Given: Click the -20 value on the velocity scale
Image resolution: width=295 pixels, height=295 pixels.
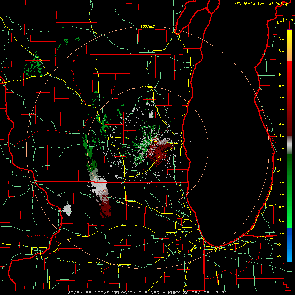Looking at the screenshot, I should pos(280,172).
